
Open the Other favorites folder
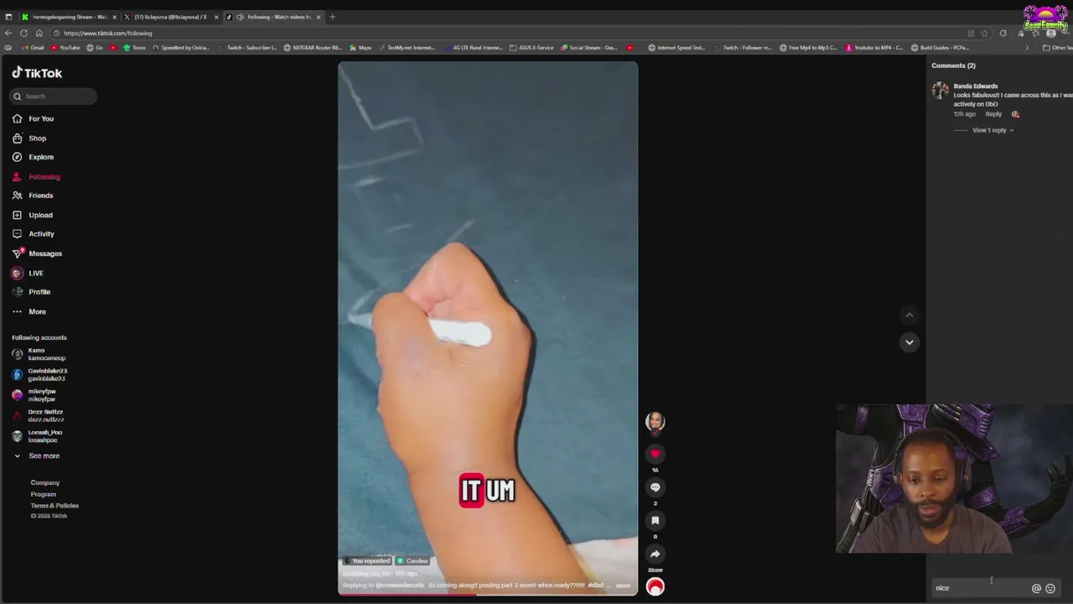tap(1057, 48)
